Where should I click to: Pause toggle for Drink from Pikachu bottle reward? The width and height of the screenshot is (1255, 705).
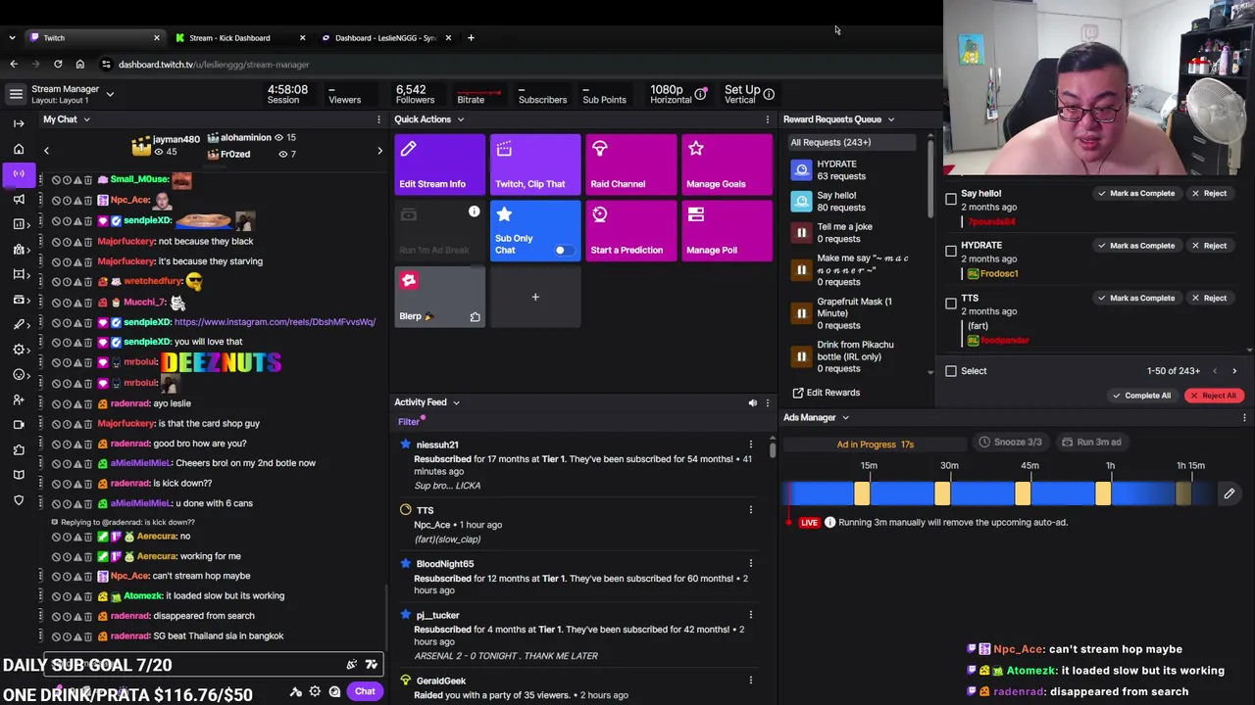[x=801, y=356]
